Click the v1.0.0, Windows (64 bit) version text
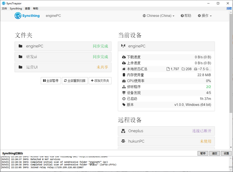Image resolution: width=233 pixels, height=172 pixels. [x=192, y=105]
